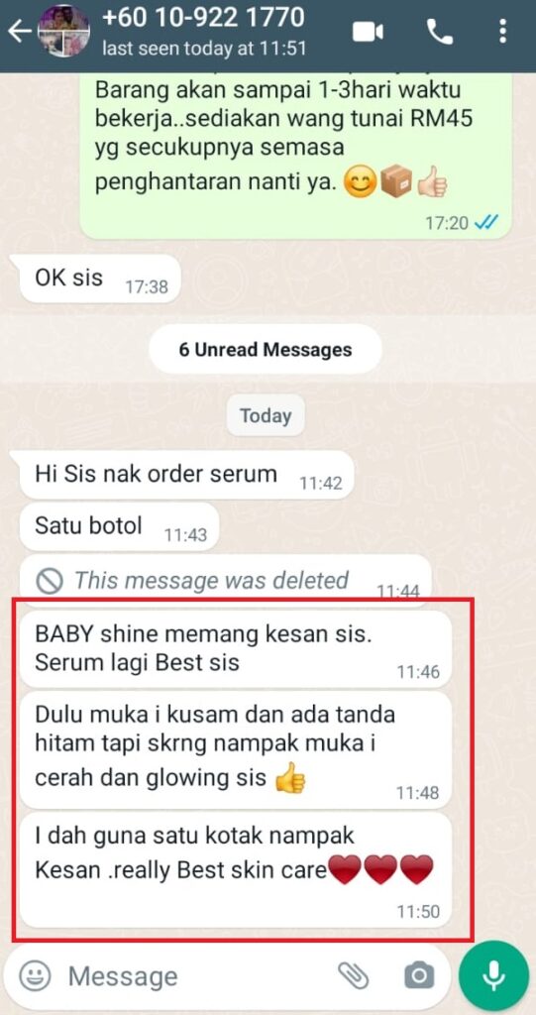536x1015 pixels.
Task: Tap the back arrow to leave chat
Action: tap(19, 31)
